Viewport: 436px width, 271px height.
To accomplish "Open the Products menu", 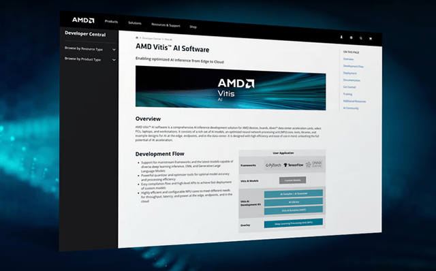I will coord(111,22).
